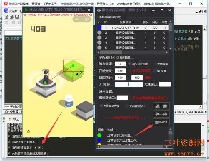This screenshot has height=161, width=209.
Task: Click the gray status dot for device 2
Action: [99, 33]
